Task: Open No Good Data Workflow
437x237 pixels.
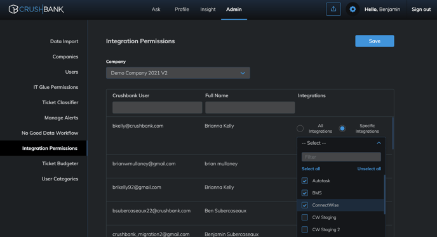Action: (x=50, y=133)
